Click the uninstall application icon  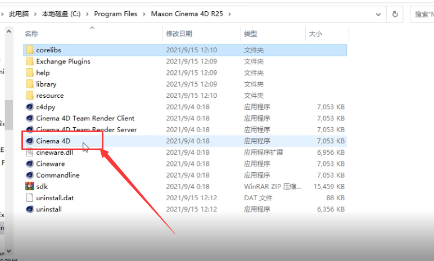click(x=30, y=209)
